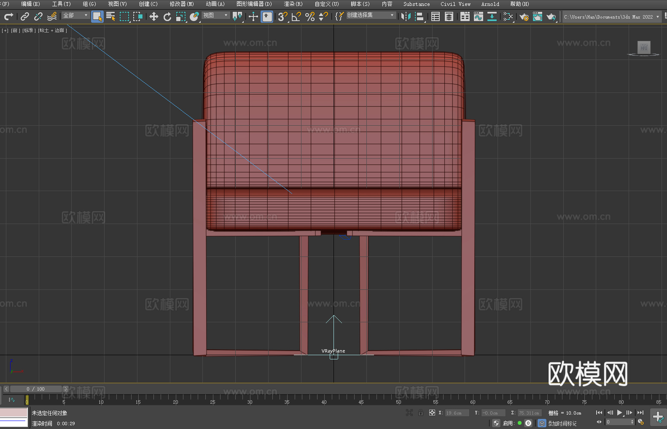Viewport: 667px width, 429px height.
Task: Toggle Spinner Snap
Action: [x=323, y=16]
